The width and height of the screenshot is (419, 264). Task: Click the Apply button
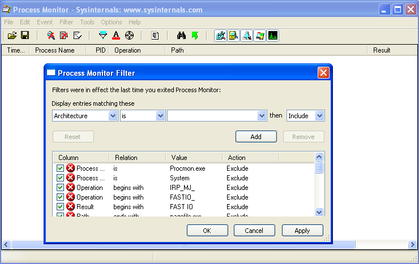pyautogui.click(x=302, y=231)
